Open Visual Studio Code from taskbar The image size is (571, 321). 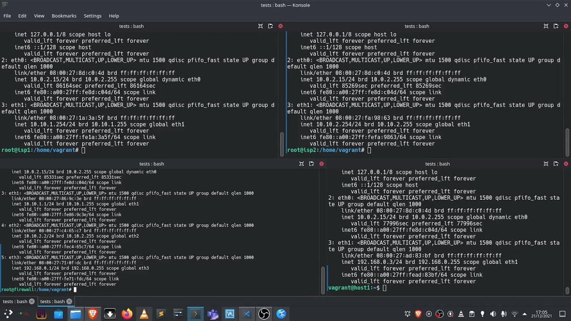point(247,314)
